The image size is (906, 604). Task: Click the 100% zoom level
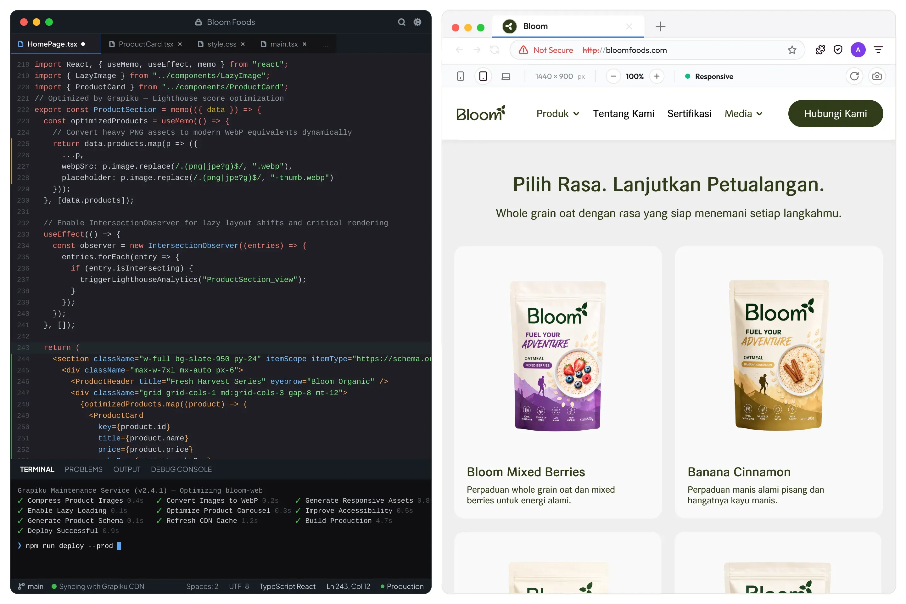coord(635,76)
